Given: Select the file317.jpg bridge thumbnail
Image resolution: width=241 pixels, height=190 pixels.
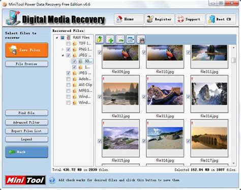Looking at the screenshot, I should coord(209,138).
